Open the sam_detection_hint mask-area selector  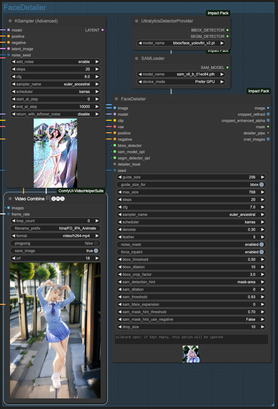(191, 282)
